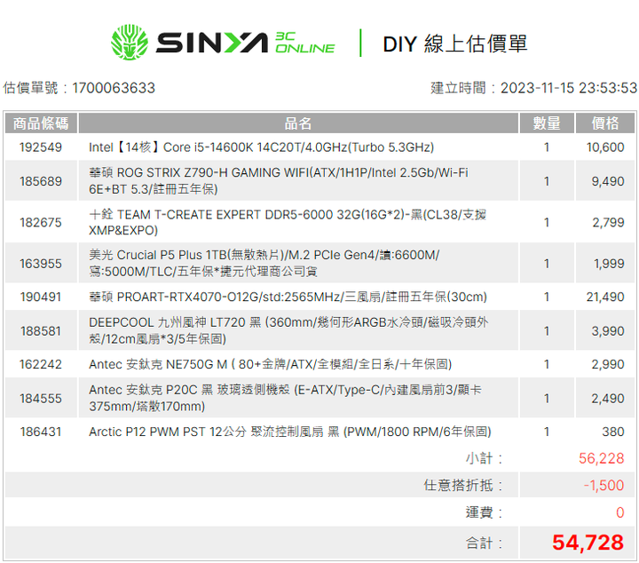Select quote number 1700063633
The width and height of the screenshot is (639, 563).
tap(114, 88)
